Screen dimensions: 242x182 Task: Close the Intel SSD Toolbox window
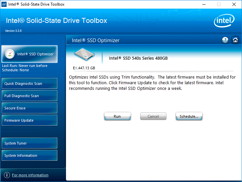pyautogui.click(x=234, y=4)
